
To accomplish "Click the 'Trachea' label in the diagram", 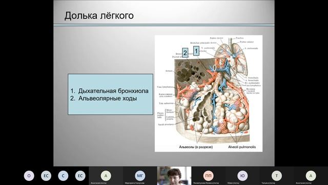I will [240, 38].
